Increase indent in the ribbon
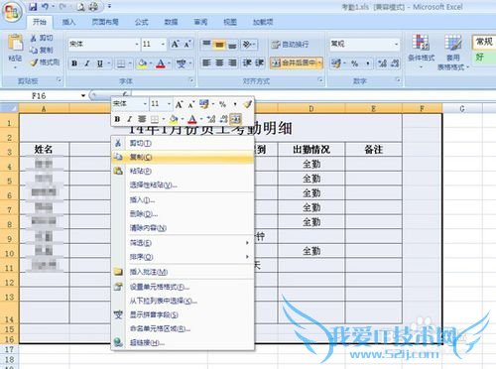496x369 pixels. [260, 62]
